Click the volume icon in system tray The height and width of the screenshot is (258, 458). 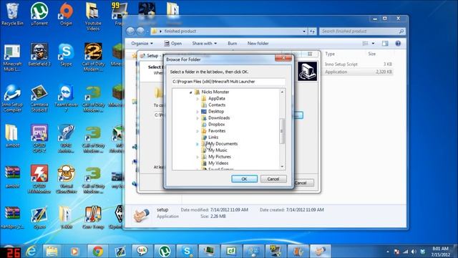(414, 252)
